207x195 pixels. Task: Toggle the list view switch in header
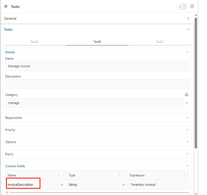point(182,7)
